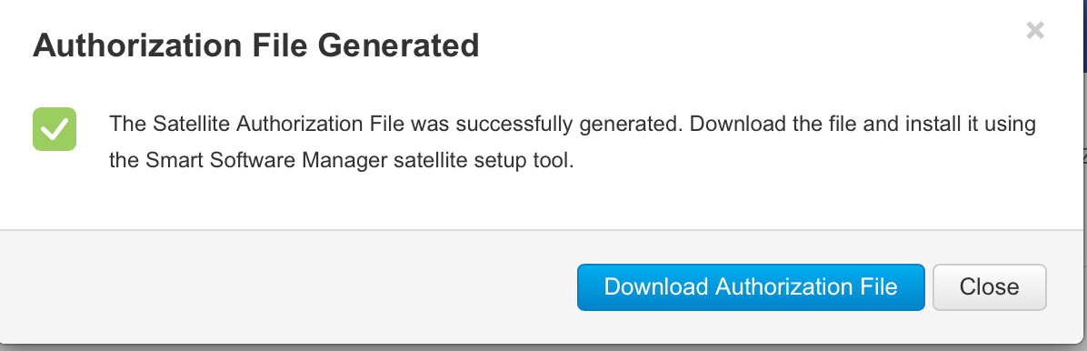This screenshot has height=351, width=1087.
Task: Click the green success checkmark icon
Action: (x=55, y=129)
